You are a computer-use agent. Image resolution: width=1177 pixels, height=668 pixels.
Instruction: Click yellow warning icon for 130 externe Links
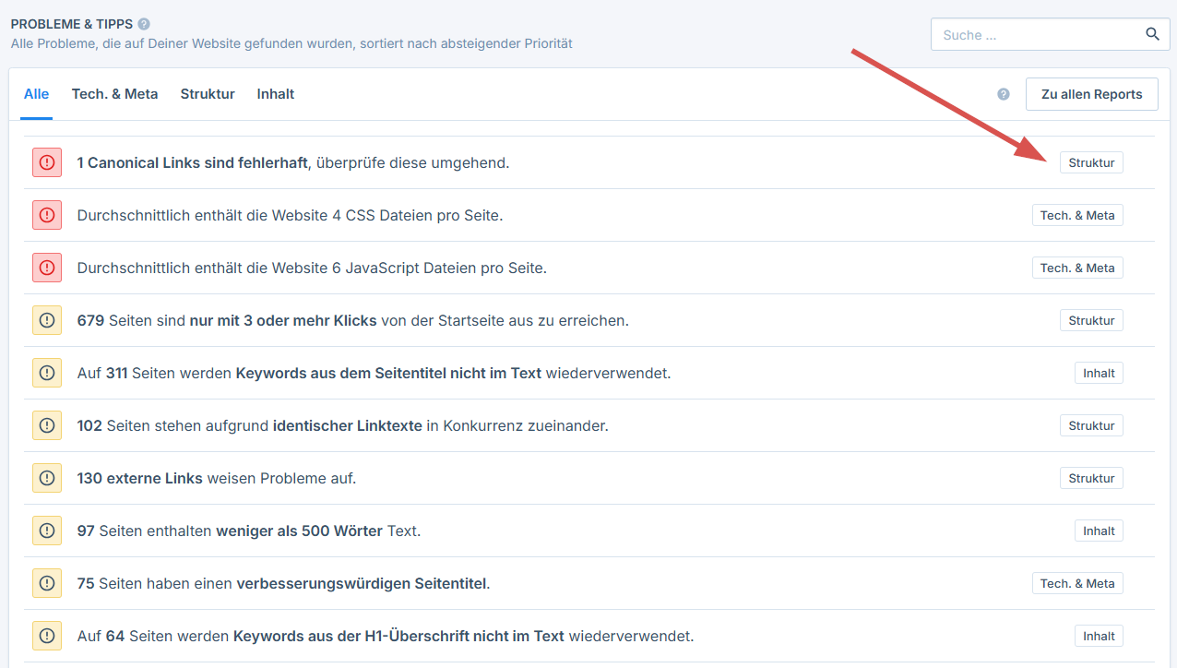(47, 478)
